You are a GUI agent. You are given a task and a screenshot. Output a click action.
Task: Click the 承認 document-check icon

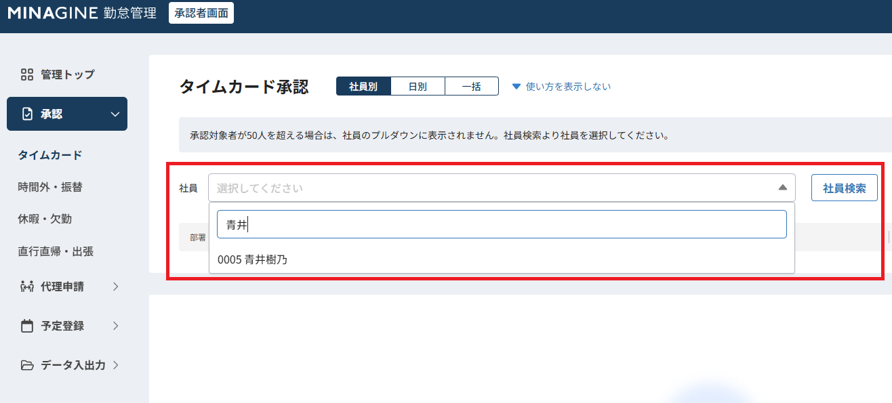pyautogui.click(x=27, y=114)
